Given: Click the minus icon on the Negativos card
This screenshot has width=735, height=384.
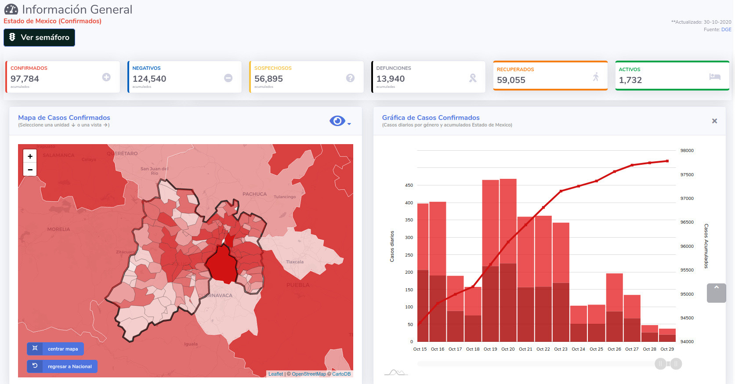Looking at the screenshot, I should (228, 78).
